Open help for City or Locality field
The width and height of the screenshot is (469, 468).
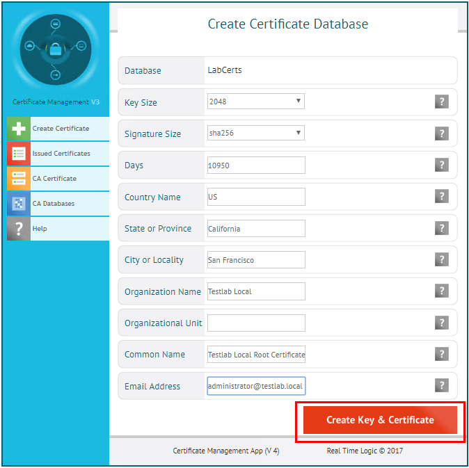(441, 259)
